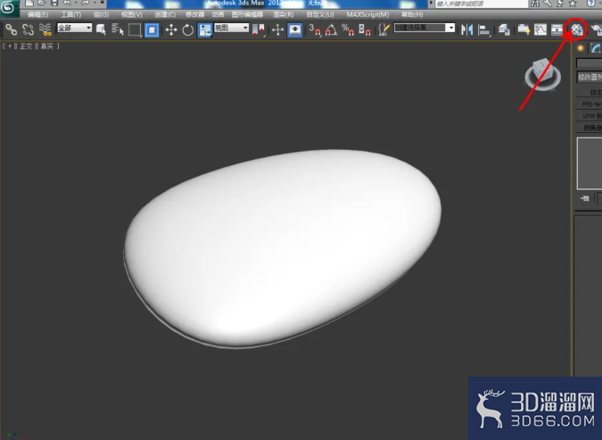602x440 pixels.
Task: Open the Render Setup teapot icon
Action: (596, 29)
